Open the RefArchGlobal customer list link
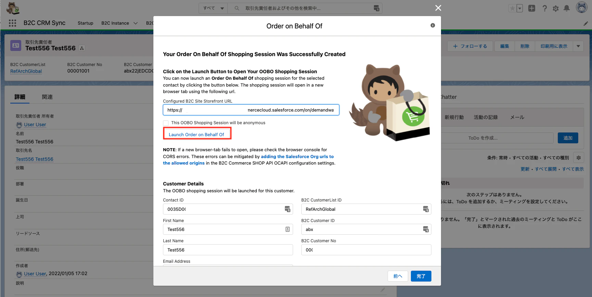The image size is (592, 297). (x=26, y=72)
